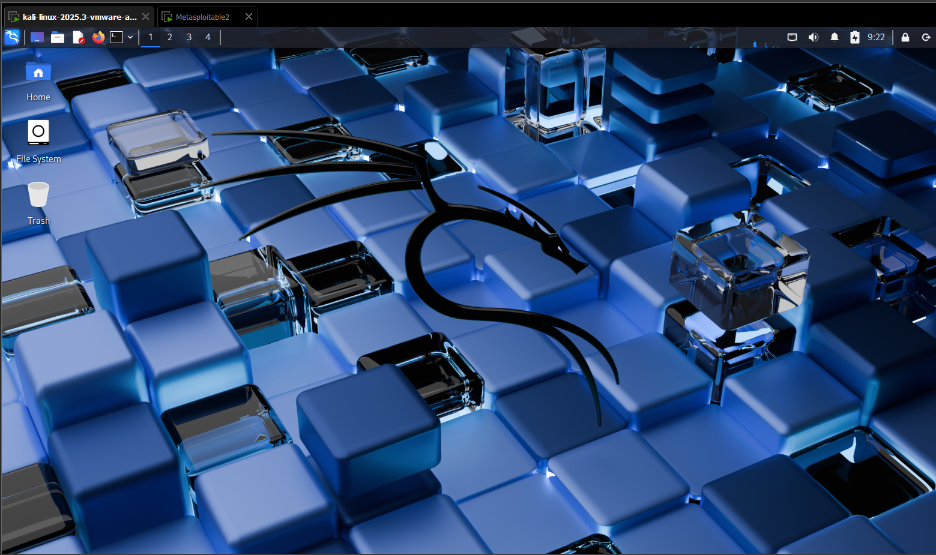Open the terminal emulator

pos(116,37)
